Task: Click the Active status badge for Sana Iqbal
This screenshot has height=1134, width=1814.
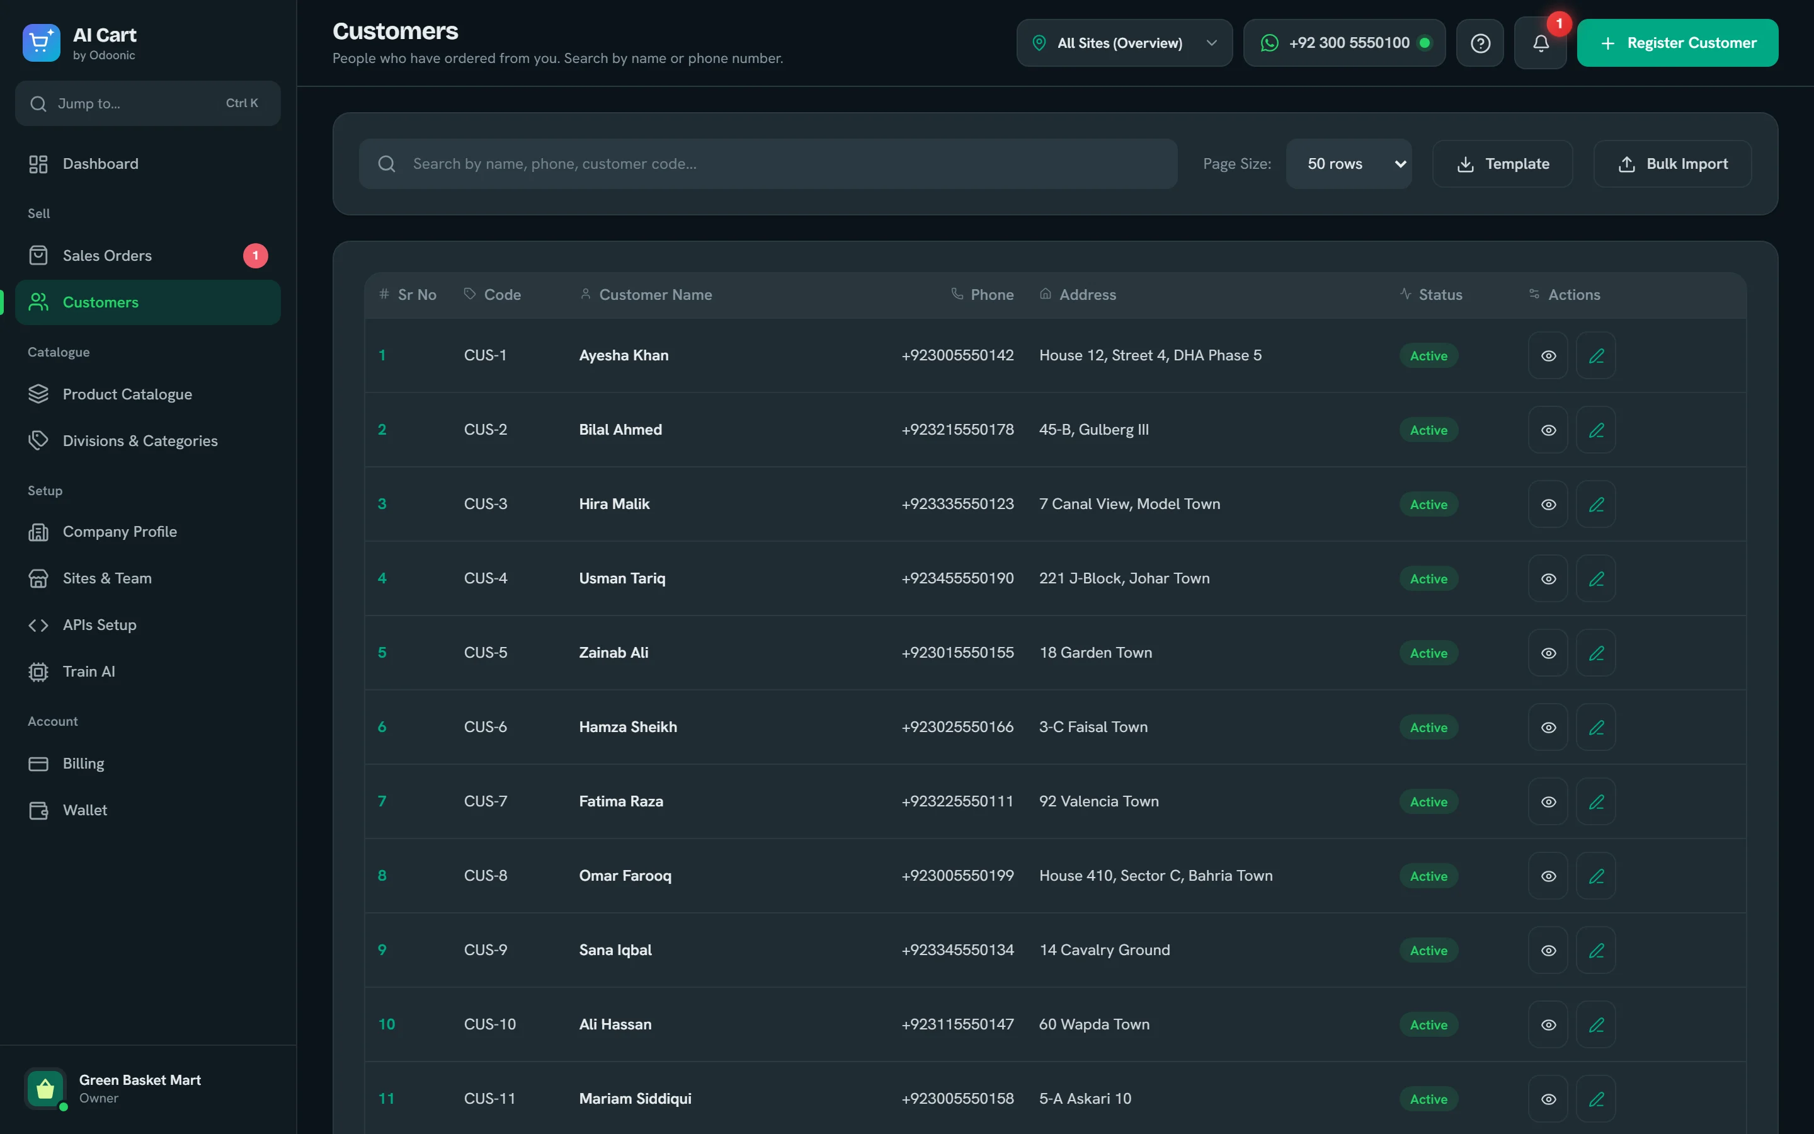Action: pyautogui.click(x=1428, y=950)
